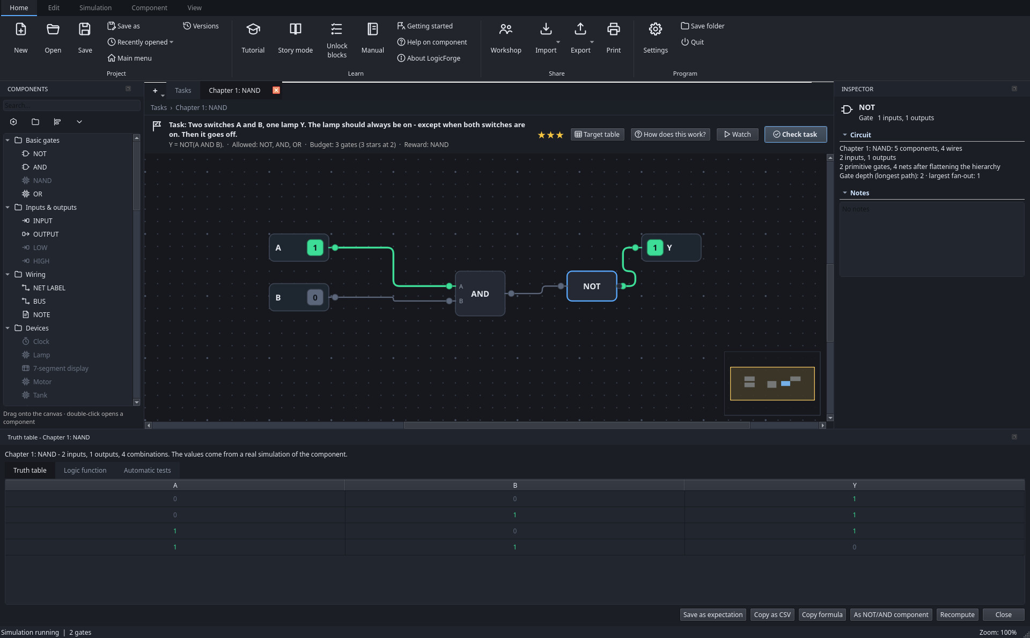Switch to Logic function tab

pos(85,470)
